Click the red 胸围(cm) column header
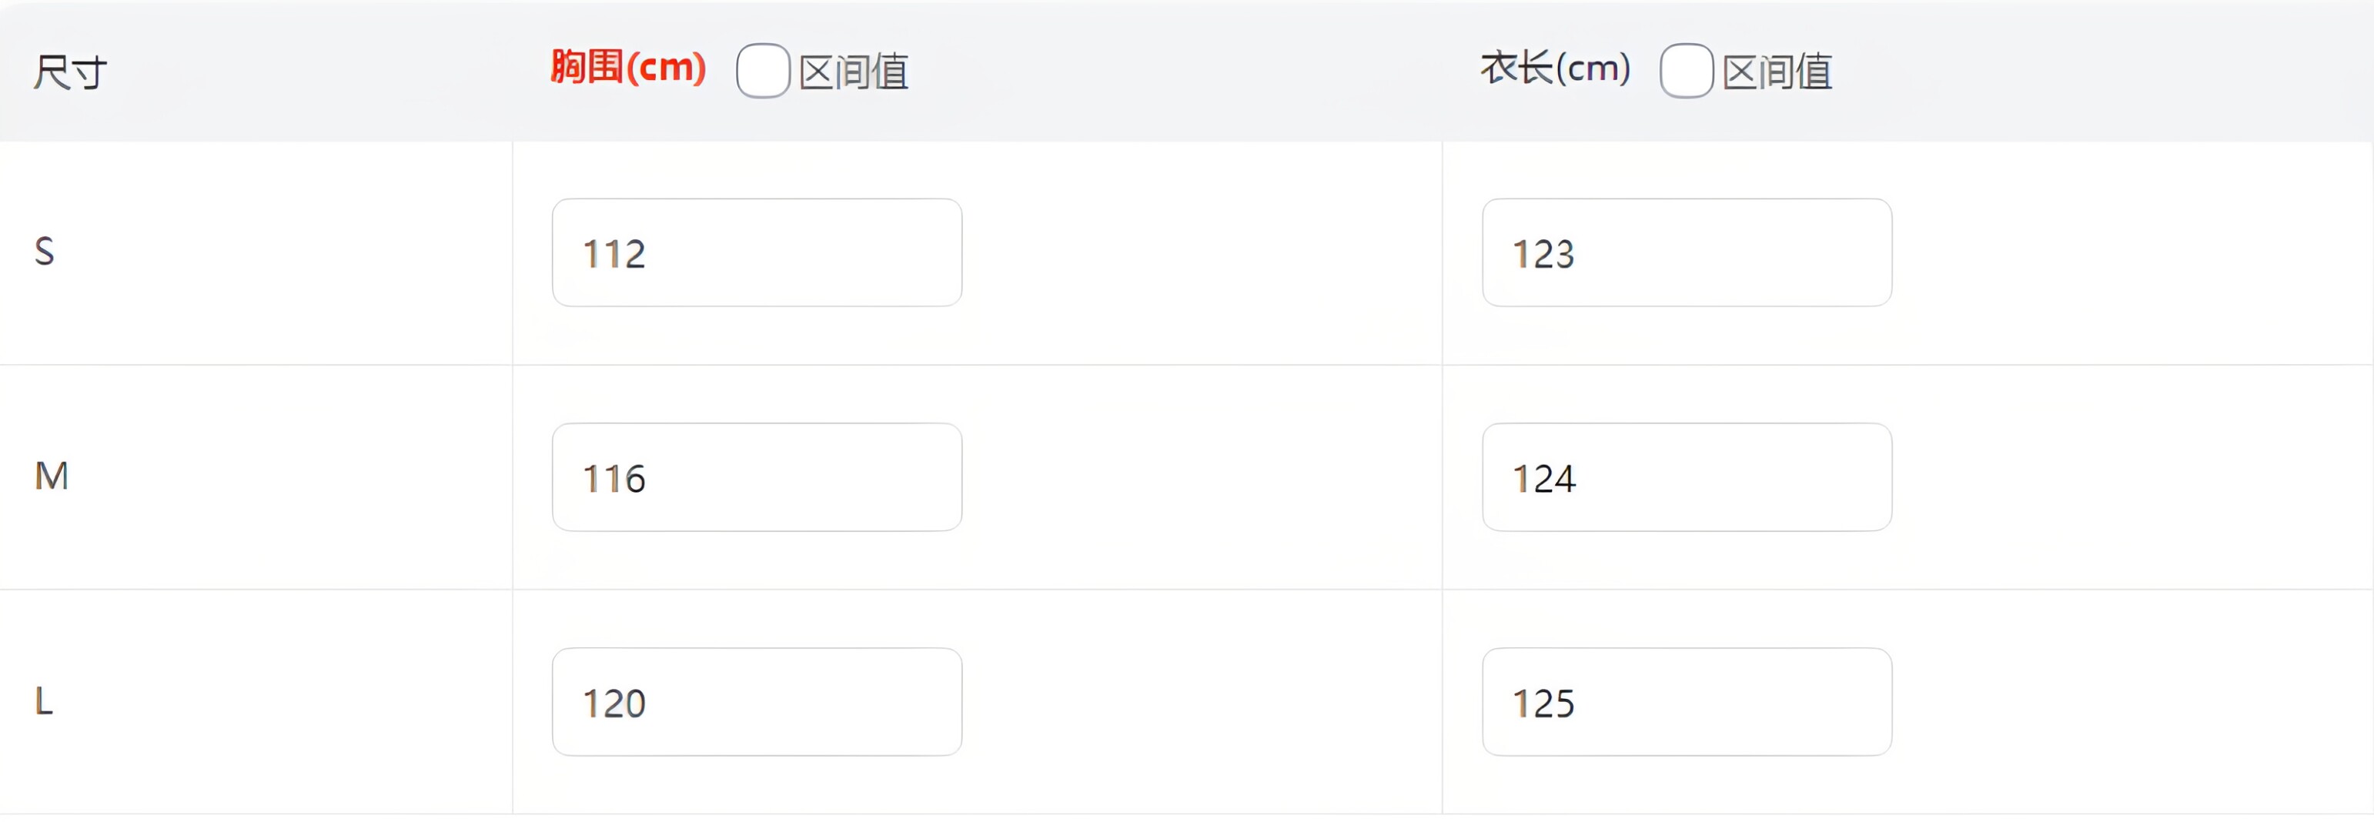 pyautogui.click(x=627, y=67)
